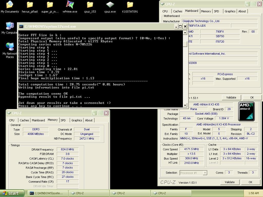The width and height of the screenshot is (263, 197).
Task: Click the NB Frequency 2472.1 MHz field
Action: (x=87, y=139)
